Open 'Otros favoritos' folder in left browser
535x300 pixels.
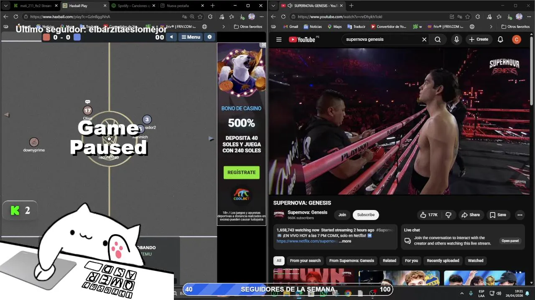(248, 27)
